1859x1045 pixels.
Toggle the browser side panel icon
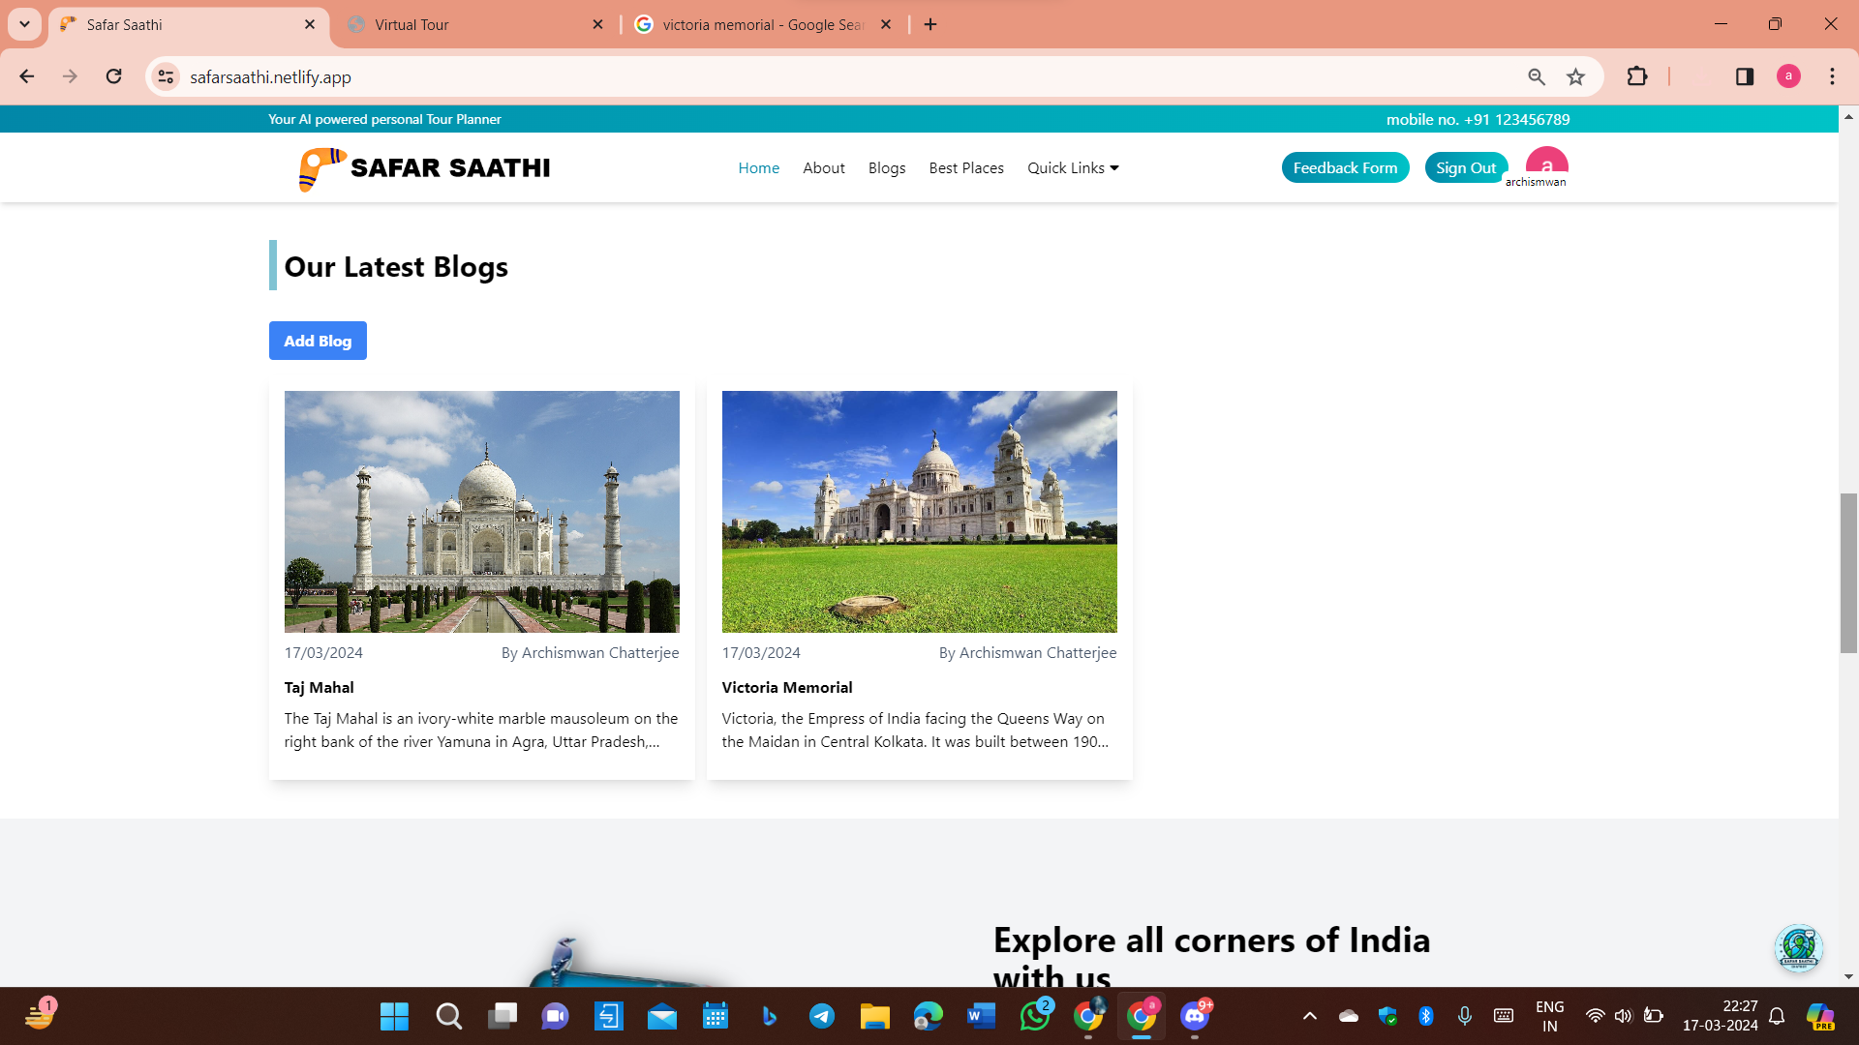[x=1744, y=77]
